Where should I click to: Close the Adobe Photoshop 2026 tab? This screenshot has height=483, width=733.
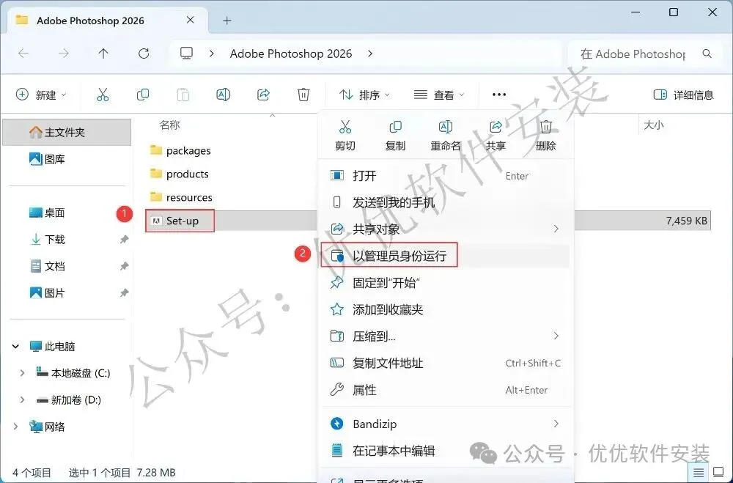point(191,20)
